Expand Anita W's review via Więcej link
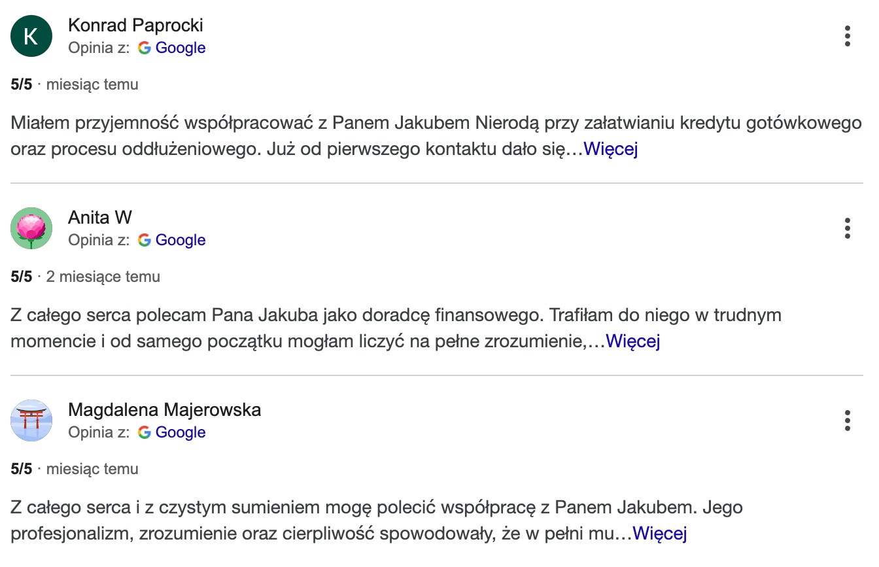Image resolution: width=879 pixels, height=567 pixels. (x=632, y=341)
